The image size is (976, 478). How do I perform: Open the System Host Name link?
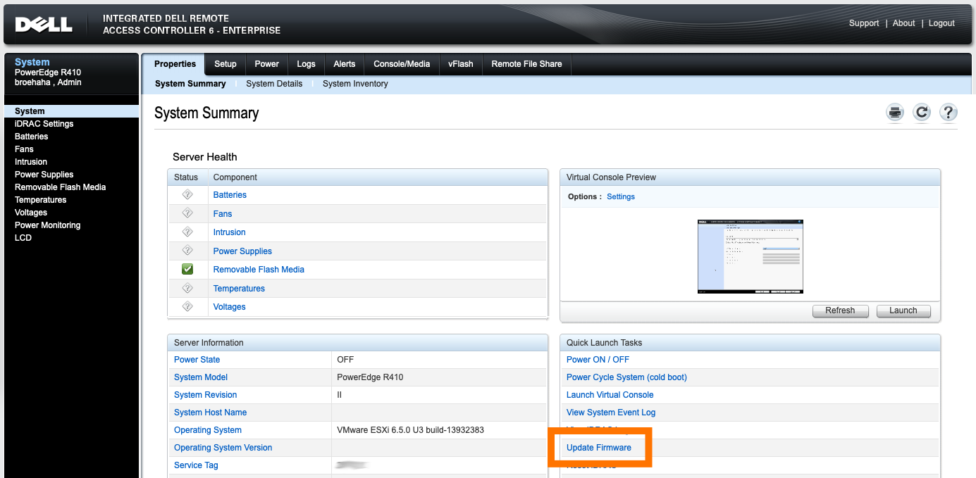(x=210, y=413)
